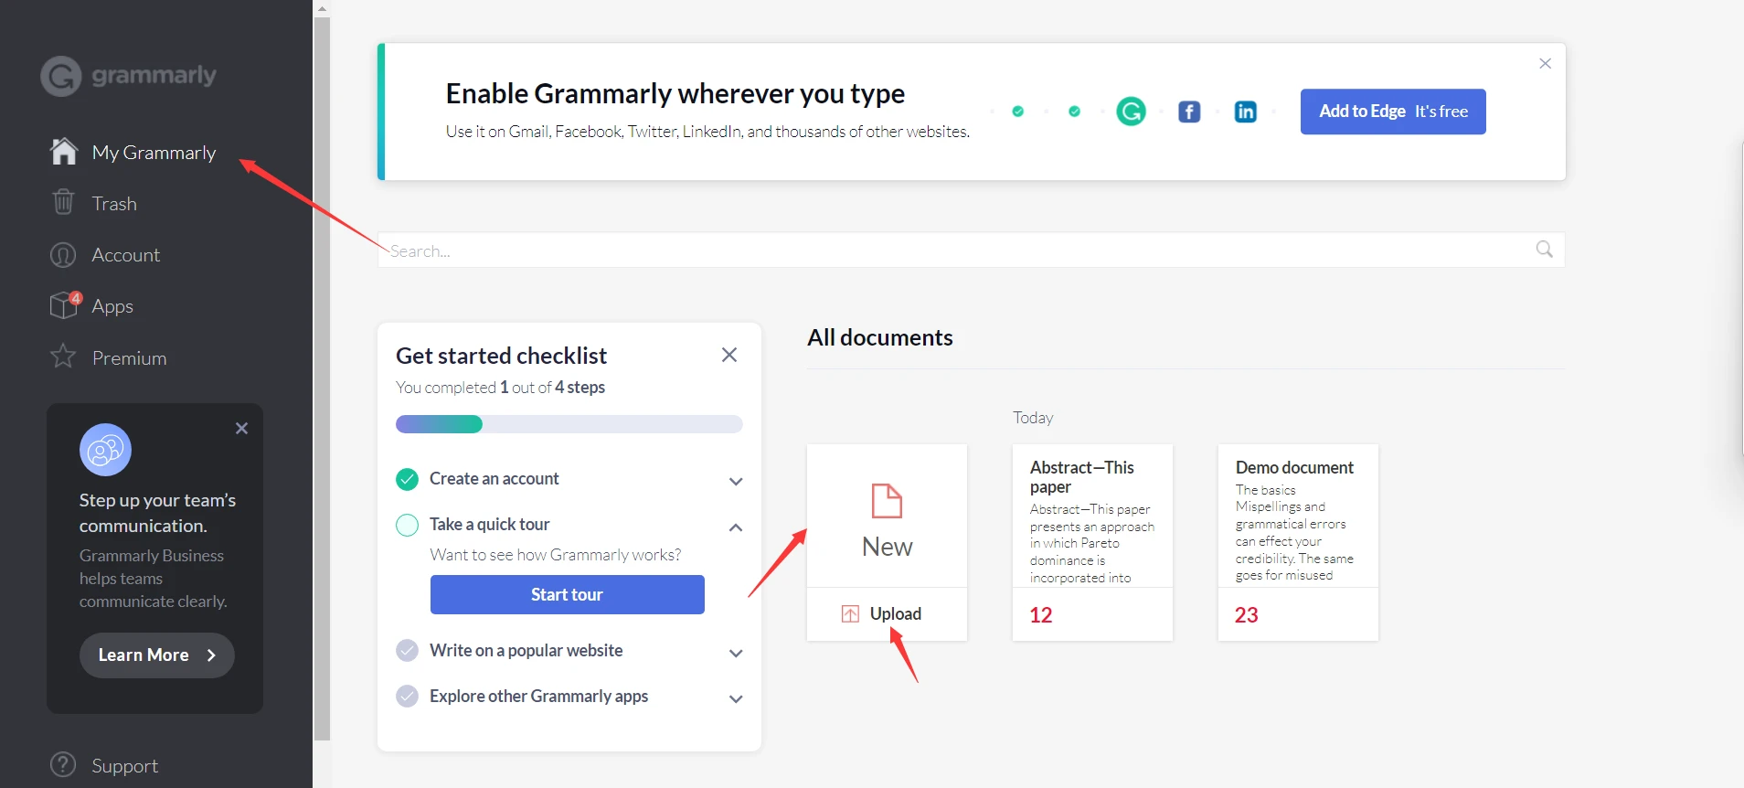Close the Enable Grammarly banner
The image size is (1744, 788).
[x=1545, y=63]
